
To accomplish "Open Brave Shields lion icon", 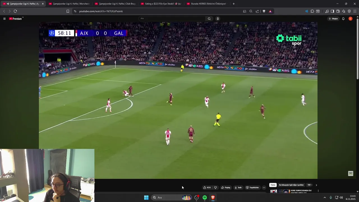I will (264, 11).
